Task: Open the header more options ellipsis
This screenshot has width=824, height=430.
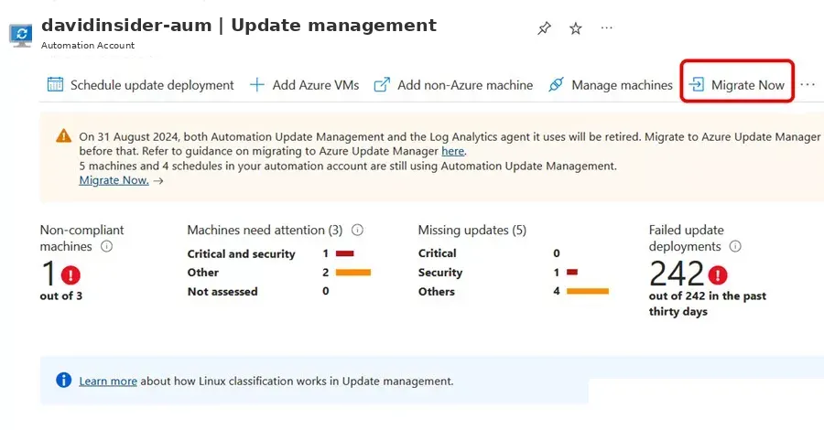Action: click(x=606, y=27)
